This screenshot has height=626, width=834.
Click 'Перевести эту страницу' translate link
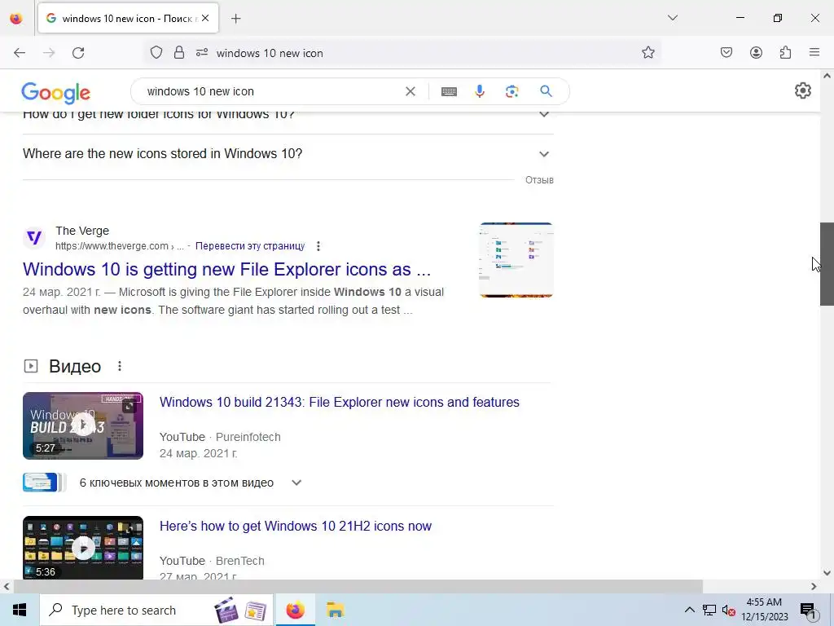tap(250, 246)
